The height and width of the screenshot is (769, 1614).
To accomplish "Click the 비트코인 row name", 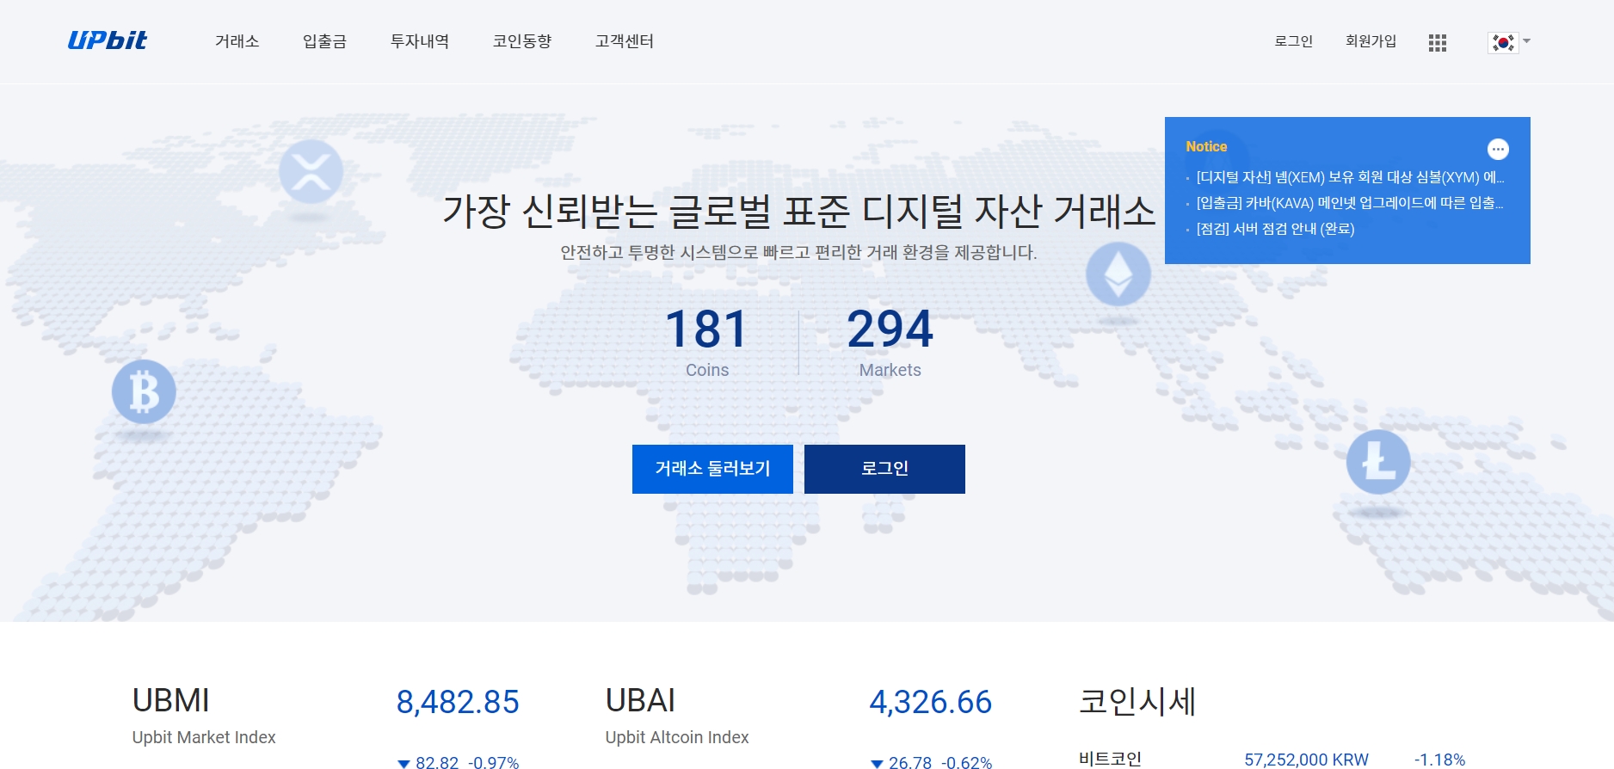I will coord(1110,759).
